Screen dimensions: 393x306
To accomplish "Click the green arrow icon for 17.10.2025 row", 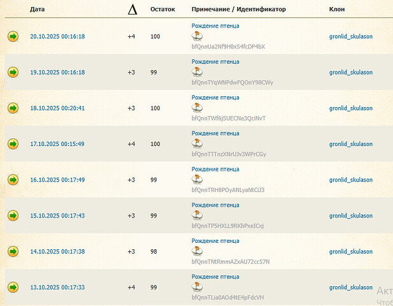I will pyautogui.click(x=13, y=144).
